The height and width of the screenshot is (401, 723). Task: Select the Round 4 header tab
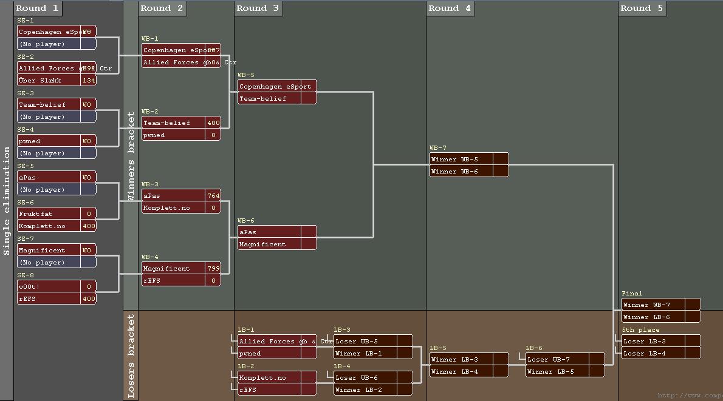450,8
